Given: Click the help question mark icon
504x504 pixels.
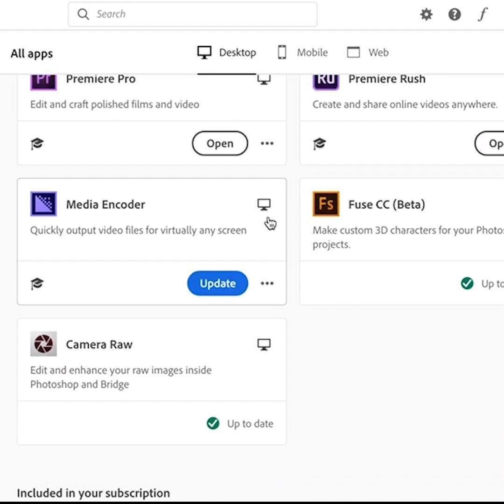Looking at the screenshot, I should (454, 14).
